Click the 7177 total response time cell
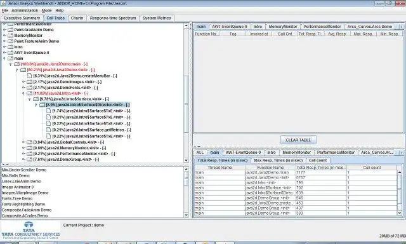Viewport: 406px width, 244px height. point(321,172)
